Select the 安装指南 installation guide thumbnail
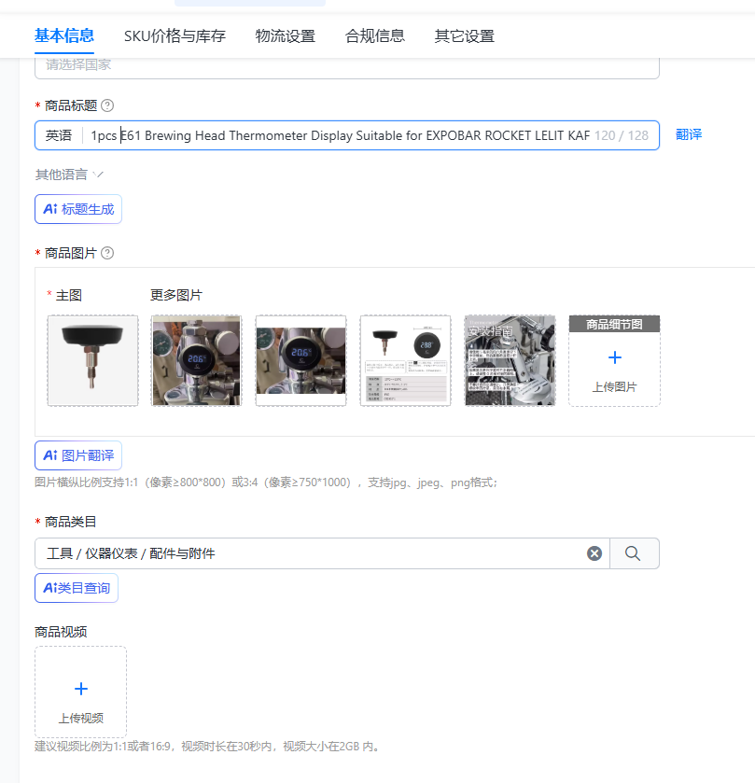The height and width of the screenshot is (783, 755). coord(510,360)
